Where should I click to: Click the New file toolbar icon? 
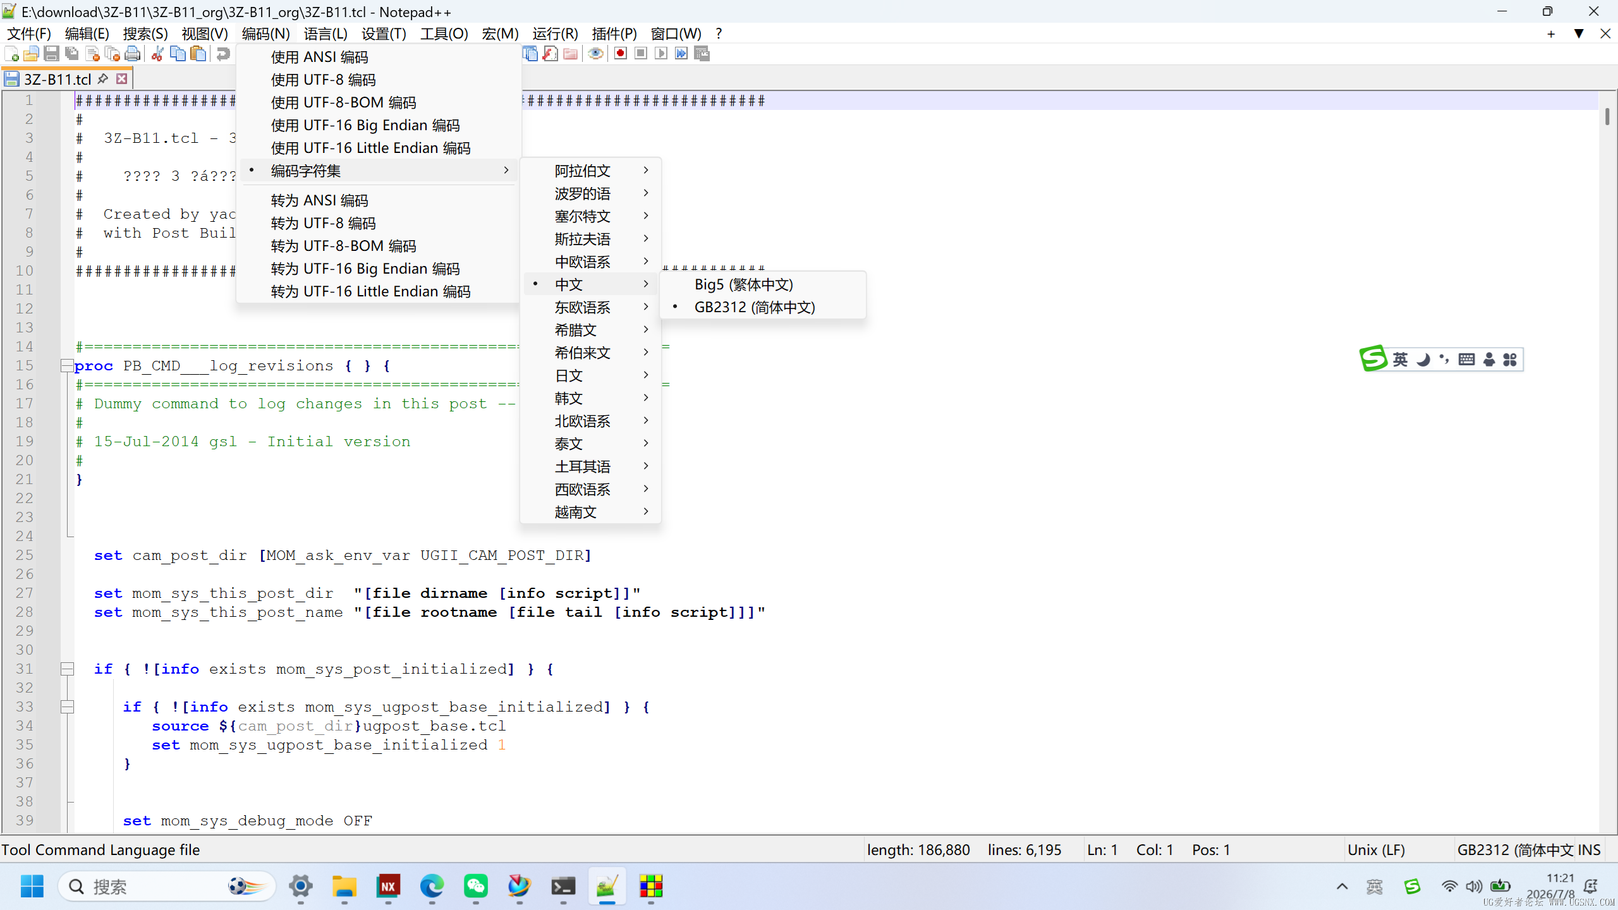click(x=11, y=54)
